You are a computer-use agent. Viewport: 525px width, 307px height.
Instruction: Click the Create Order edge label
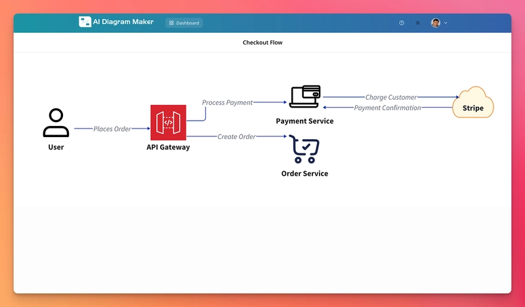pyautogui.click(x=237, y=136)
